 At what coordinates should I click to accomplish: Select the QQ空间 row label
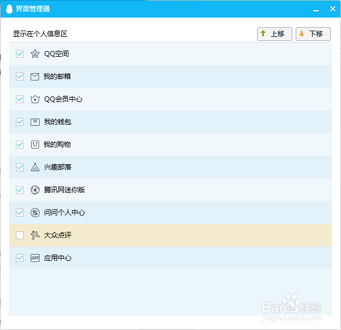(57, 54)
